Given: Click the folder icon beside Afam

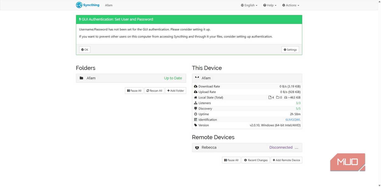Looking at the screenshot, I should [x=81, y=78].
